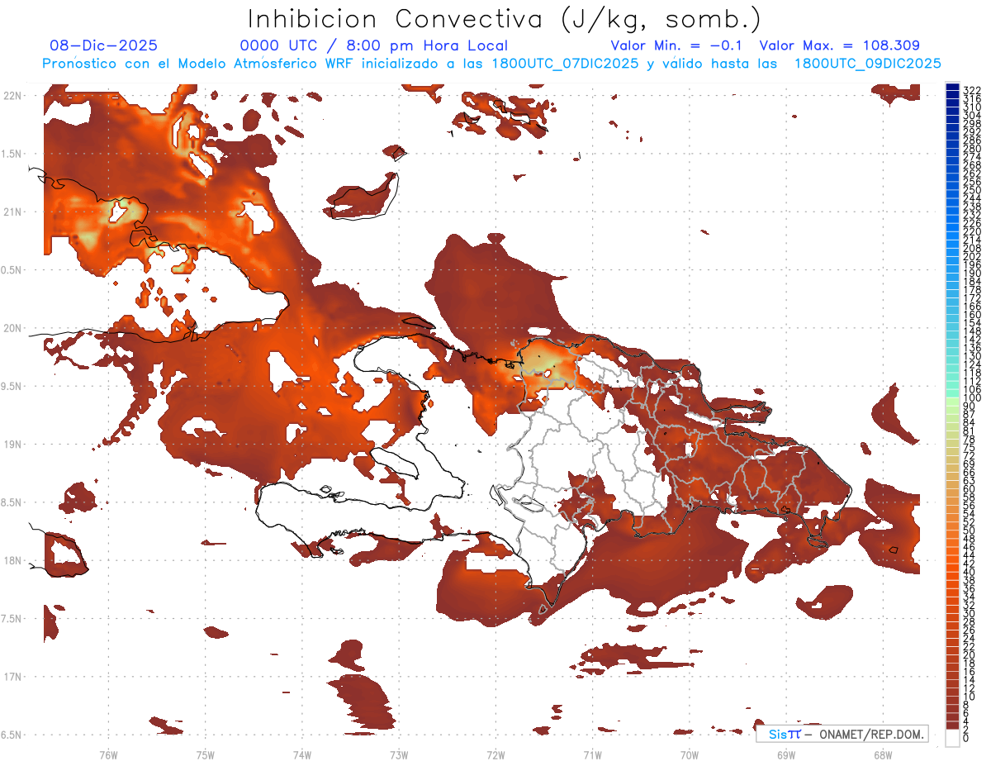Click the "130" legend value
The image size is (991, 766).
coord(972,356)
